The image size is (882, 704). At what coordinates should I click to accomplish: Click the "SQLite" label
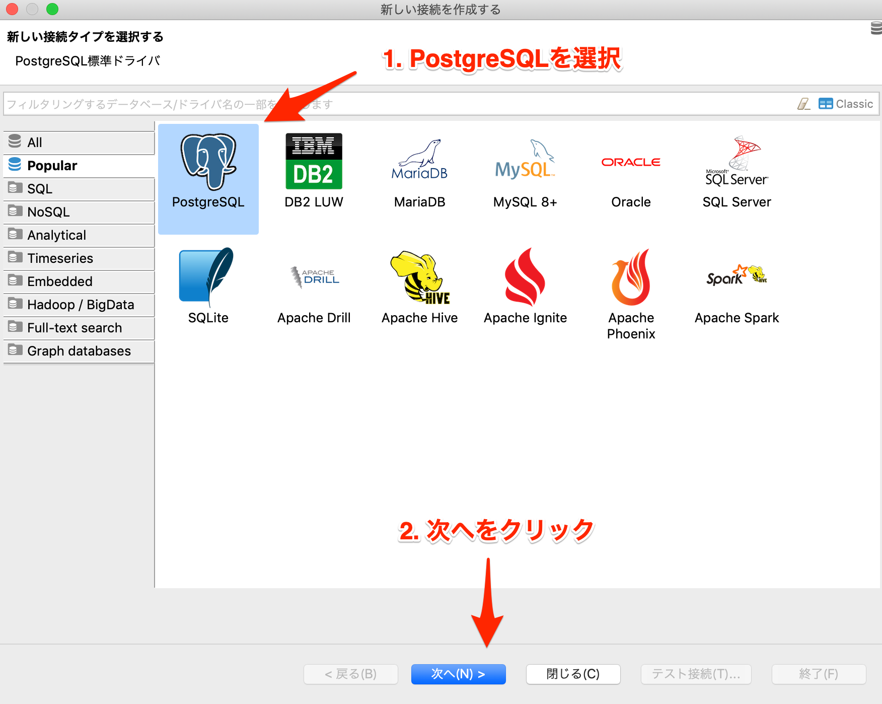tap(208, 318)
